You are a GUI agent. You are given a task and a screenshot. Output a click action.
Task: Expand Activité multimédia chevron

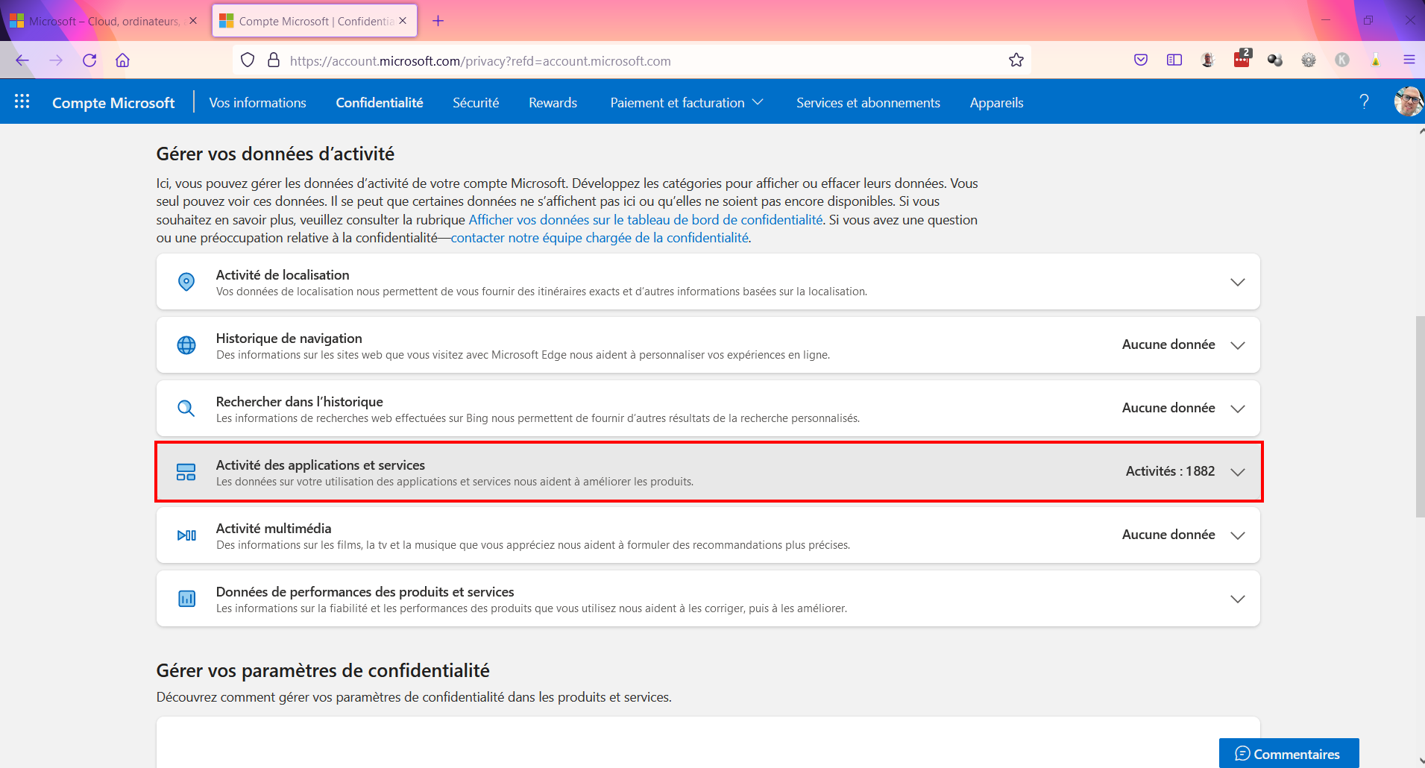coord(1238,535)
